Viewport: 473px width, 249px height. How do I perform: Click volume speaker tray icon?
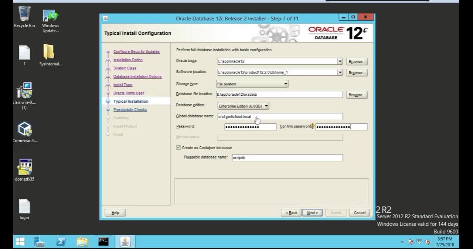point(428,242)
